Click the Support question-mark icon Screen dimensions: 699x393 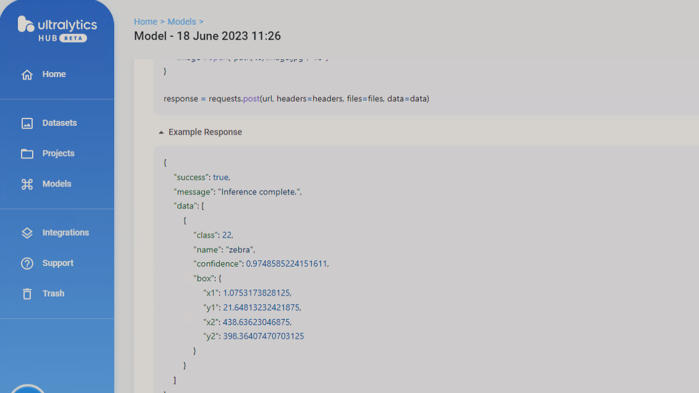pyautogui.click(x=27, y=263)
